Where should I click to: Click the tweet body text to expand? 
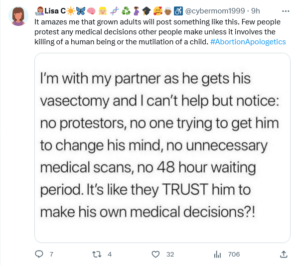160,32
